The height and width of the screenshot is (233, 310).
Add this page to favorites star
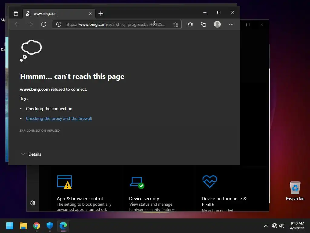(x=176, y=24)
